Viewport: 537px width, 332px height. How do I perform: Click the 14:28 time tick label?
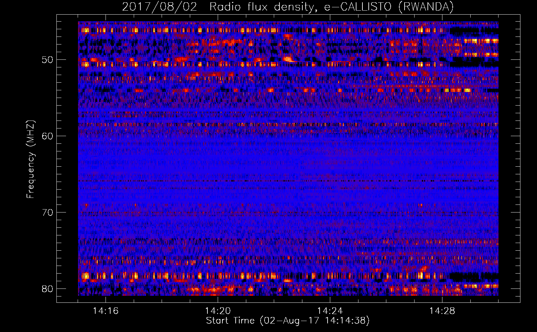[x=442, y=311]
